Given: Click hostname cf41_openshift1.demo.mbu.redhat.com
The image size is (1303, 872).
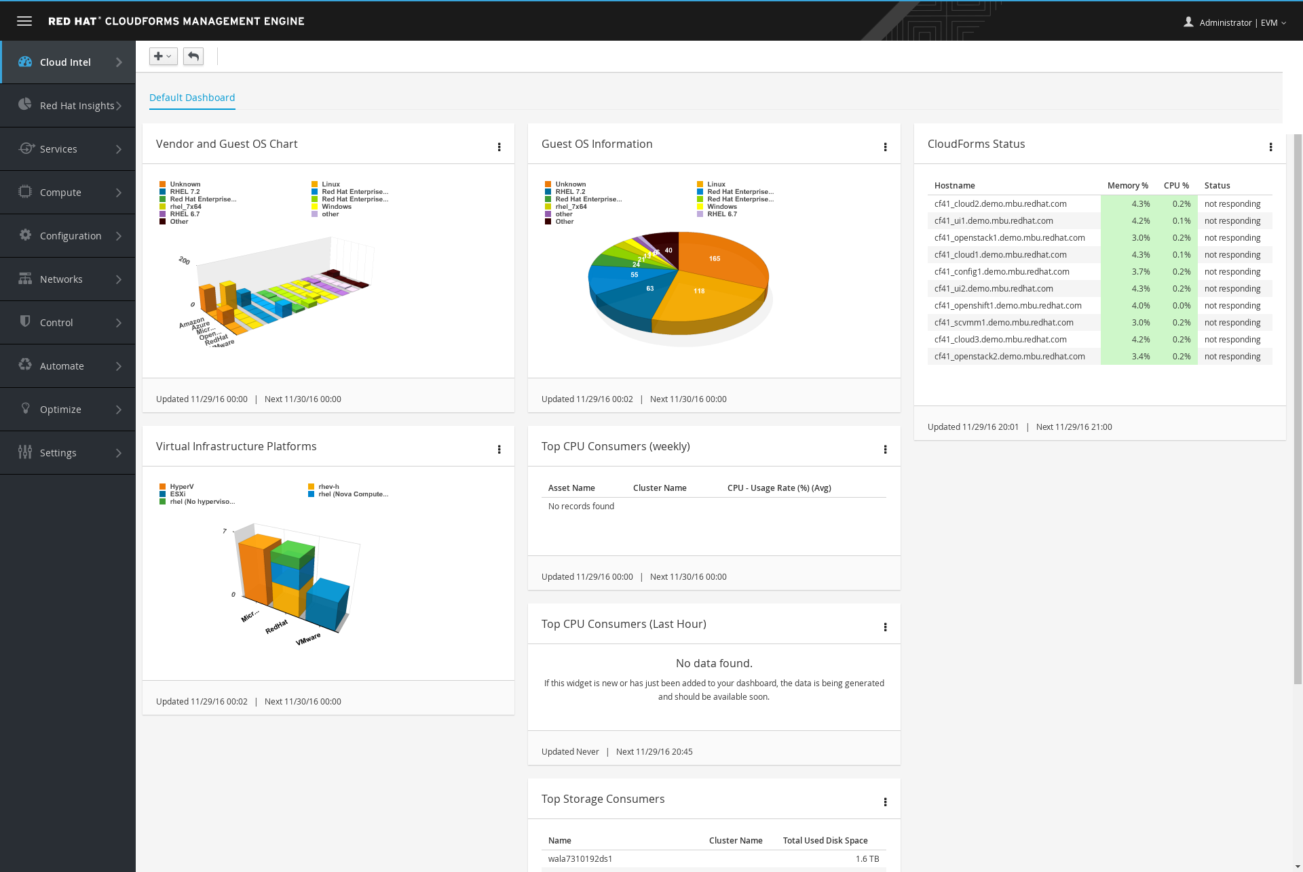Looking at the screenshot, I should point(1008,306).
